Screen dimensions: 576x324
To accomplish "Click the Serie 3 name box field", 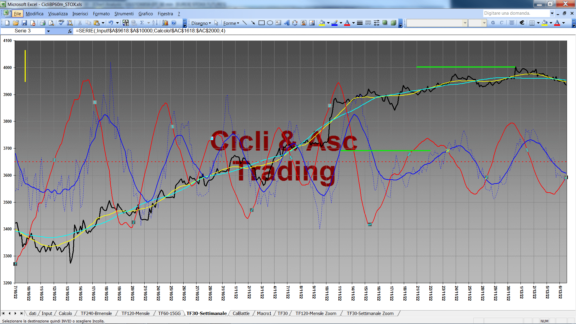I will coord(23,31).
